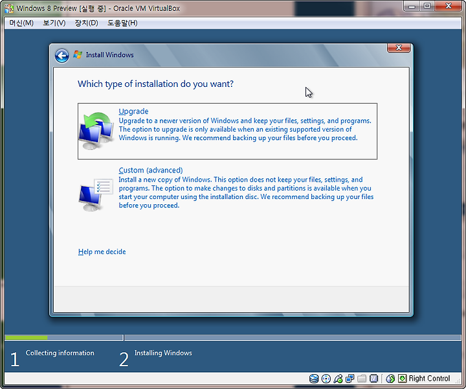This screenshot has width=466, height=389.
Task: Click the Upgrade option description text
Action: tap(245, 130)
